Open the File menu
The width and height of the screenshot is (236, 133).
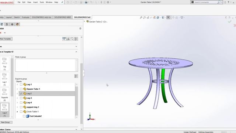coord(19,2)
